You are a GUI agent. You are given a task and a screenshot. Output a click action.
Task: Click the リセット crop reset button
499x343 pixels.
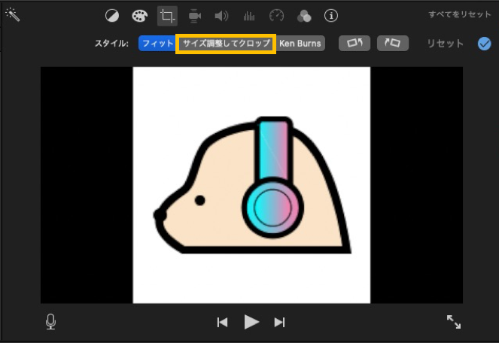[x=445, y=44]
